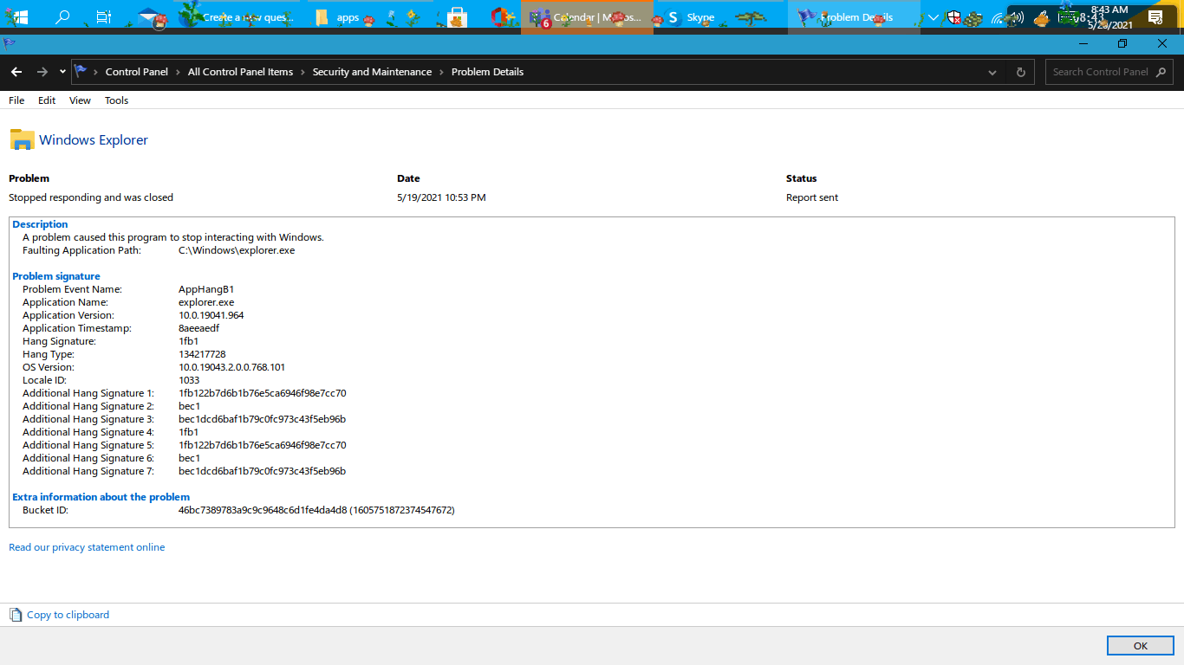This screenshot has height=665, width=1184.
Task: Switch to the Teams Calendar window
Action: point(587,16)
